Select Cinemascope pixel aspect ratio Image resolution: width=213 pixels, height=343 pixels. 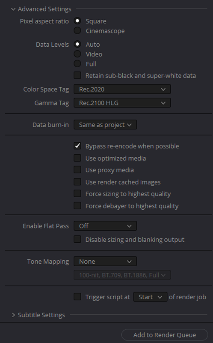pos(77,30)
